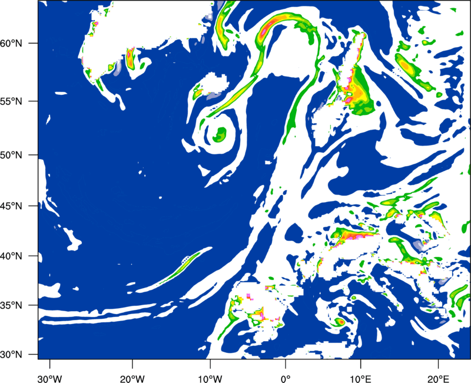Screen dimensions: 471x383
Task: Click the 35°N latitude label
Action: [11, 305]
